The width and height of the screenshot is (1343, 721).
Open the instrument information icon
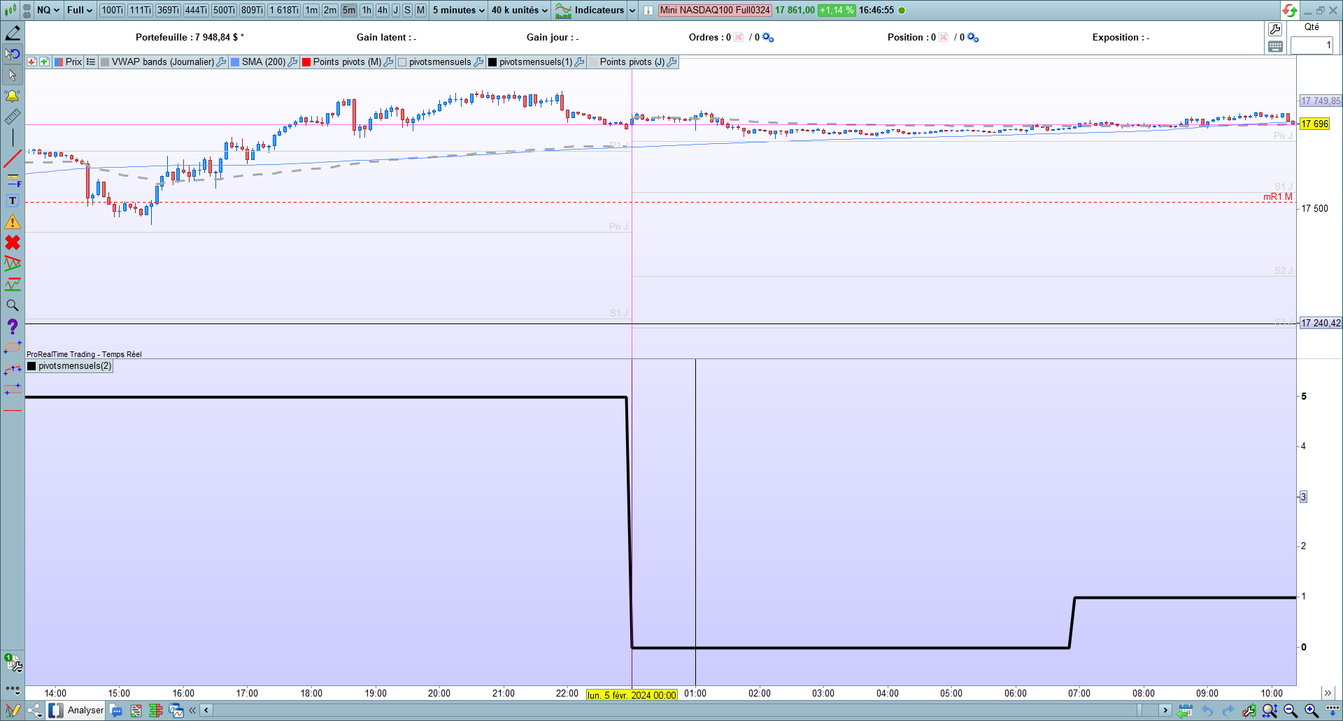tap(648, 10)
